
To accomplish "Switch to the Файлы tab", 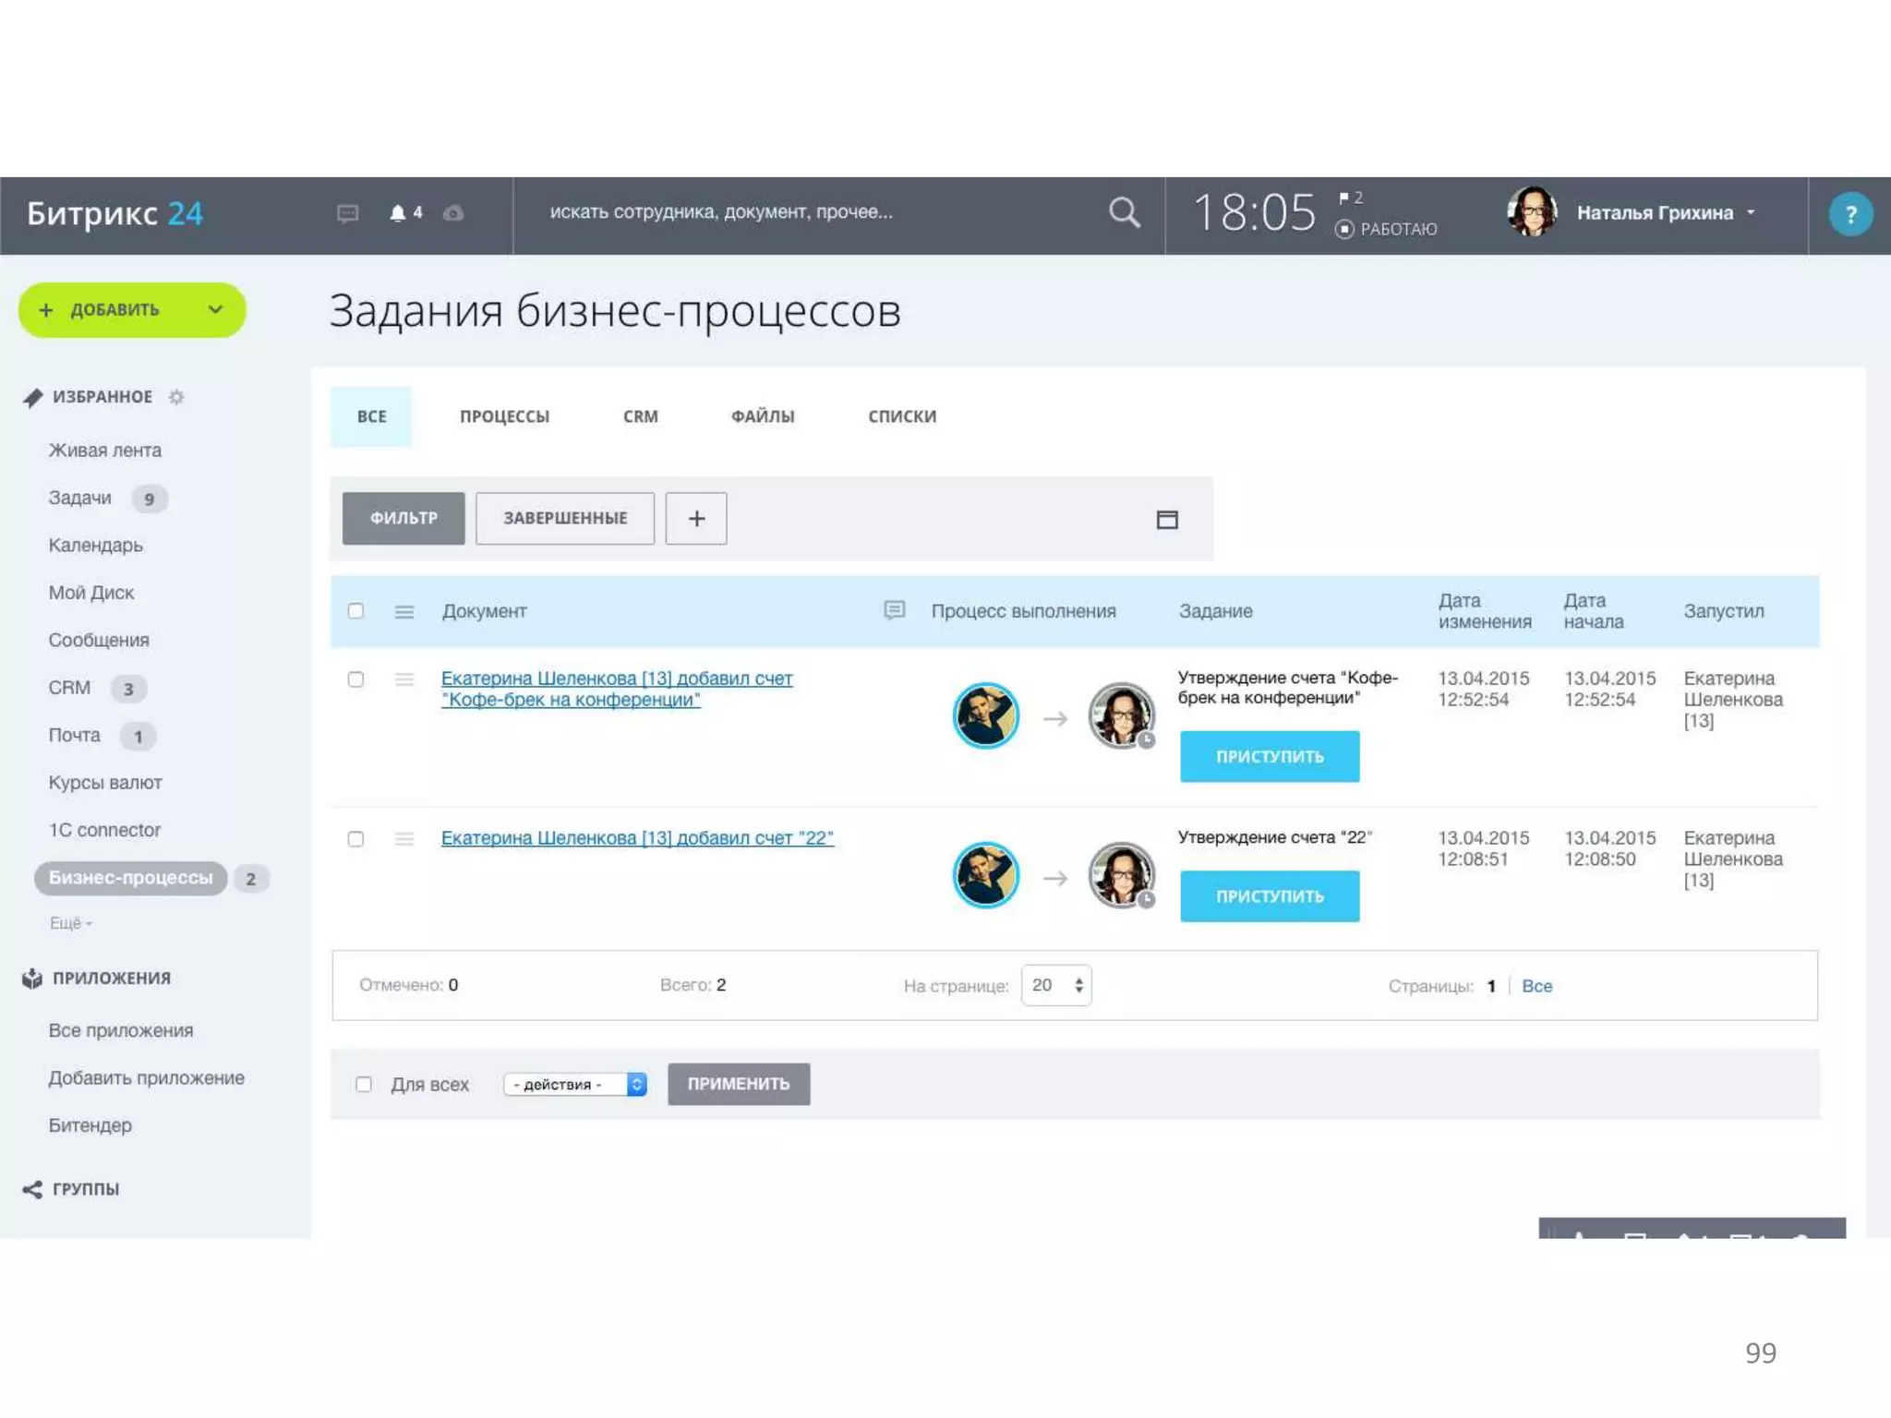I will pos(763,416).
